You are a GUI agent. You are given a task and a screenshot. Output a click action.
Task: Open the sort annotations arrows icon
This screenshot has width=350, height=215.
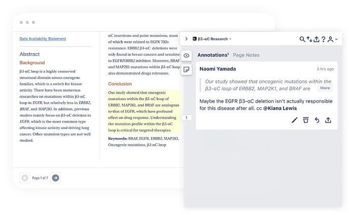point(309,39)
